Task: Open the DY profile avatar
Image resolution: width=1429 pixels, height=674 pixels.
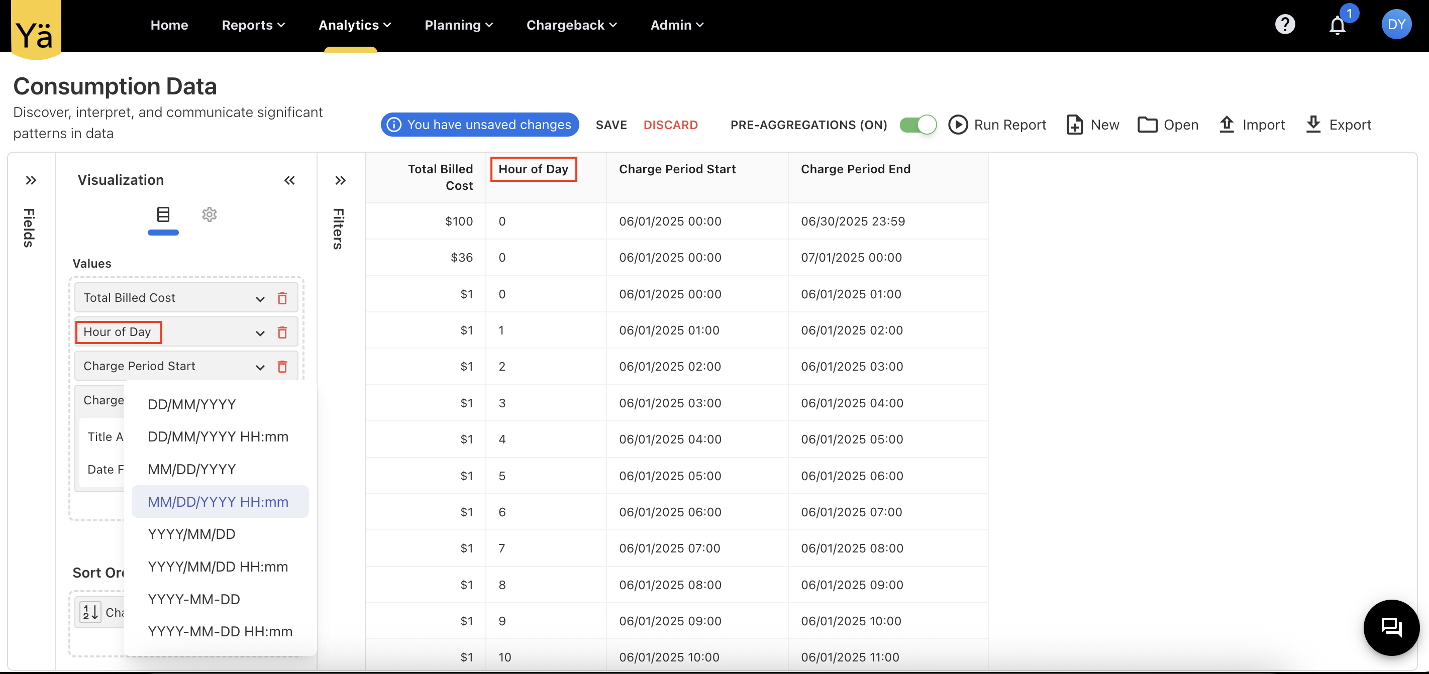Action: coord(1397,25)
